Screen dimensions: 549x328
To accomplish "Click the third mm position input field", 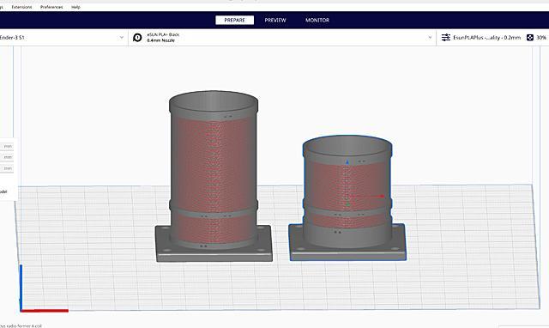I will pyautogui.click(x=7, y=168).
